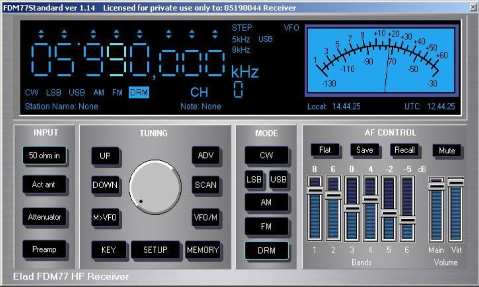The height and width of the screenshot is (287, 479).
Task: Select USB in the MODE panel
Action: point(278,179)
